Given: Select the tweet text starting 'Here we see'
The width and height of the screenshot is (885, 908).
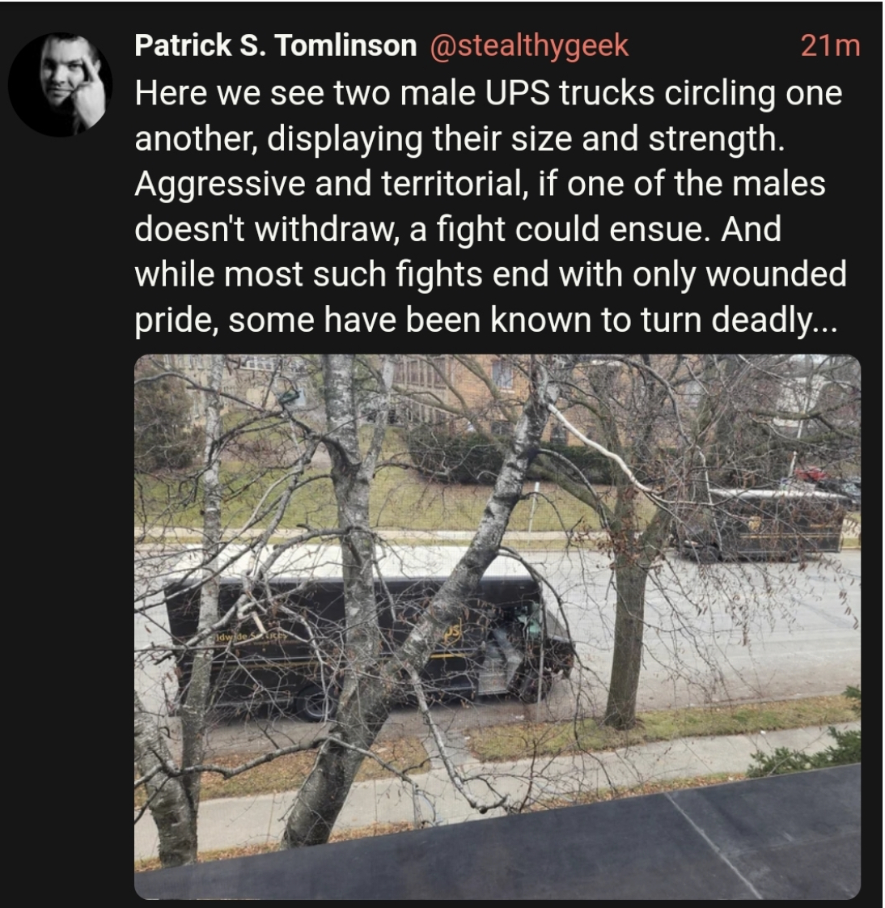Looking at the screenshot, I should click(490, 206).
